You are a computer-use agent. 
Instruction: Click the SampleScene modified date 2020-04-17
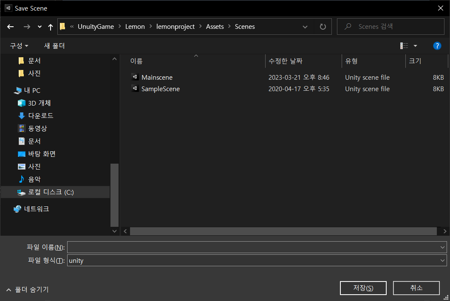(x=299, y=89)
